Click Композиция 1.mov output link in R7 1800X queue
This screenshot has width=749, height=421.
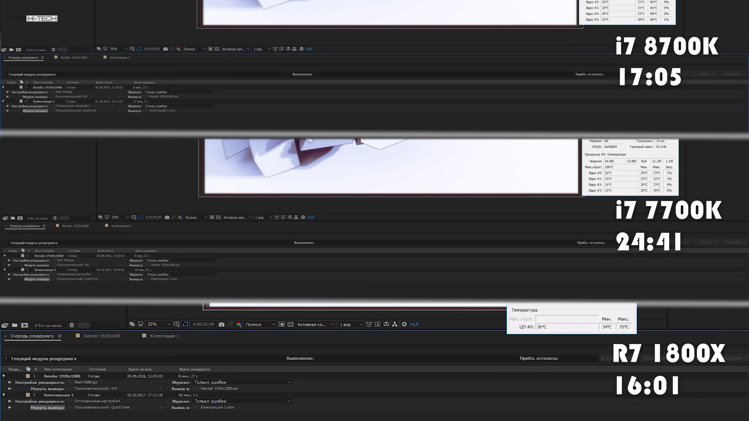[x=217, y=407]
